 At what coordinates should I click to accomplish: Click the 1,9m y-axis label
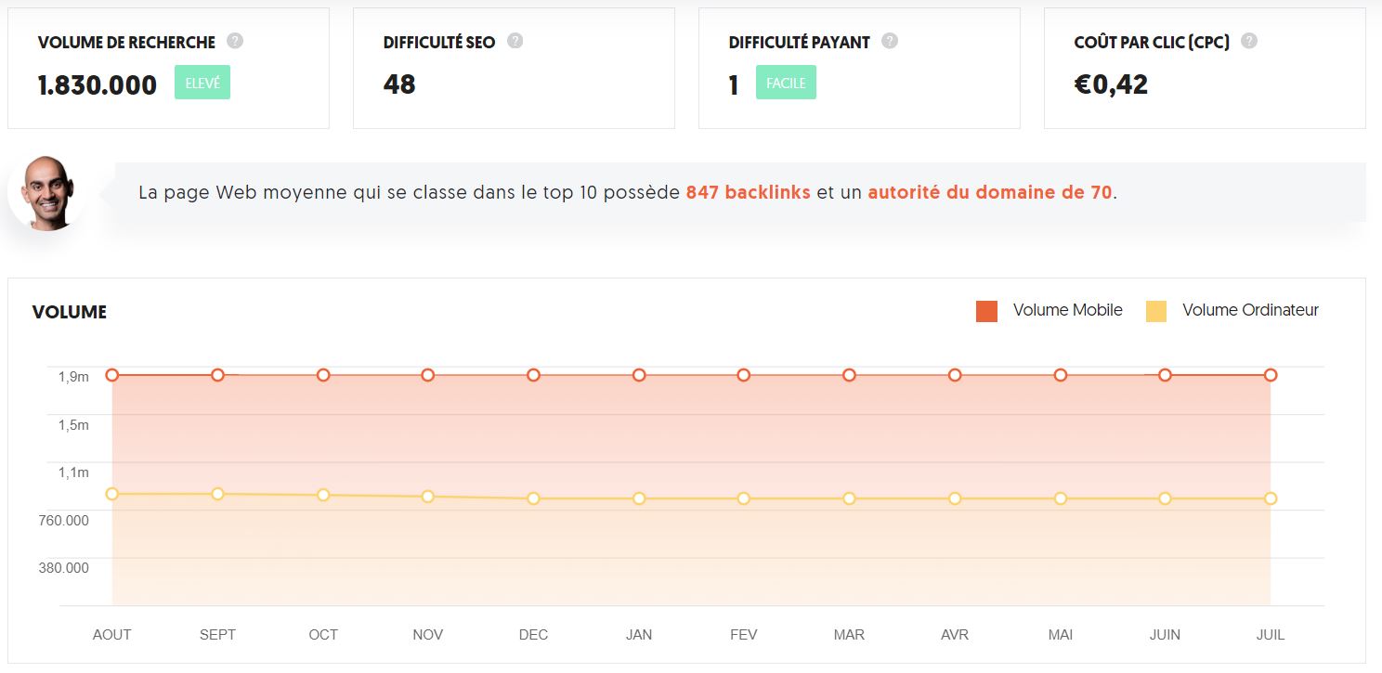[73, 377]
